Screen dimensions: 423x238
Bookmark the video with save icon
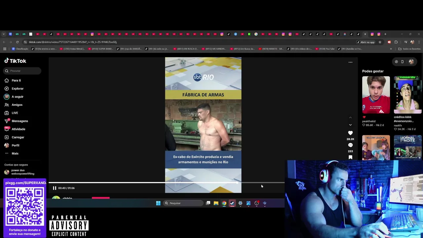pos(350,157)
